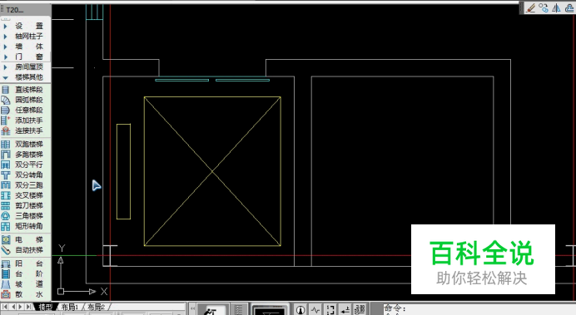Select the 三角楼梯 triangular stair tool
The image size is (576, 315).
pos(22,216)
